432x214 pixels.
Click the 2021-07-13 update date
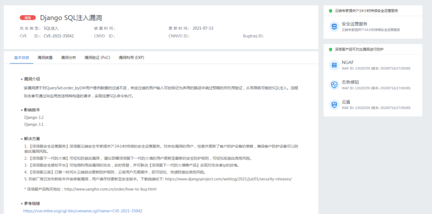[203, 28]
